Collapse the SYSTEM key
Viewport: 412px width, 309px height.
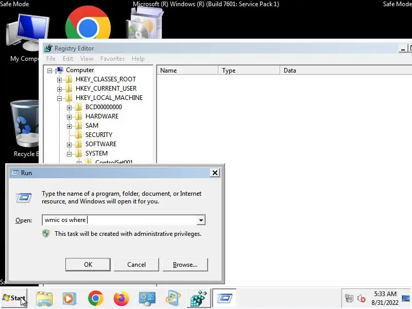pos(69,154)
